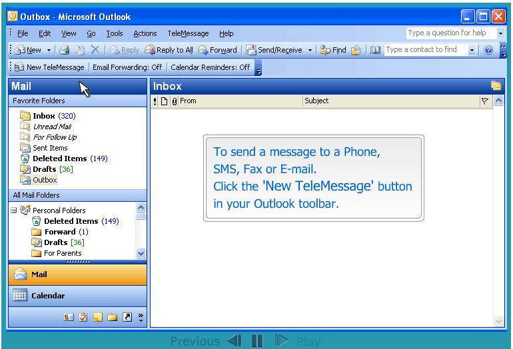This screenshot has width=513, height=349.
Task: Select the Outbox folder
Action: click(39, 180)
